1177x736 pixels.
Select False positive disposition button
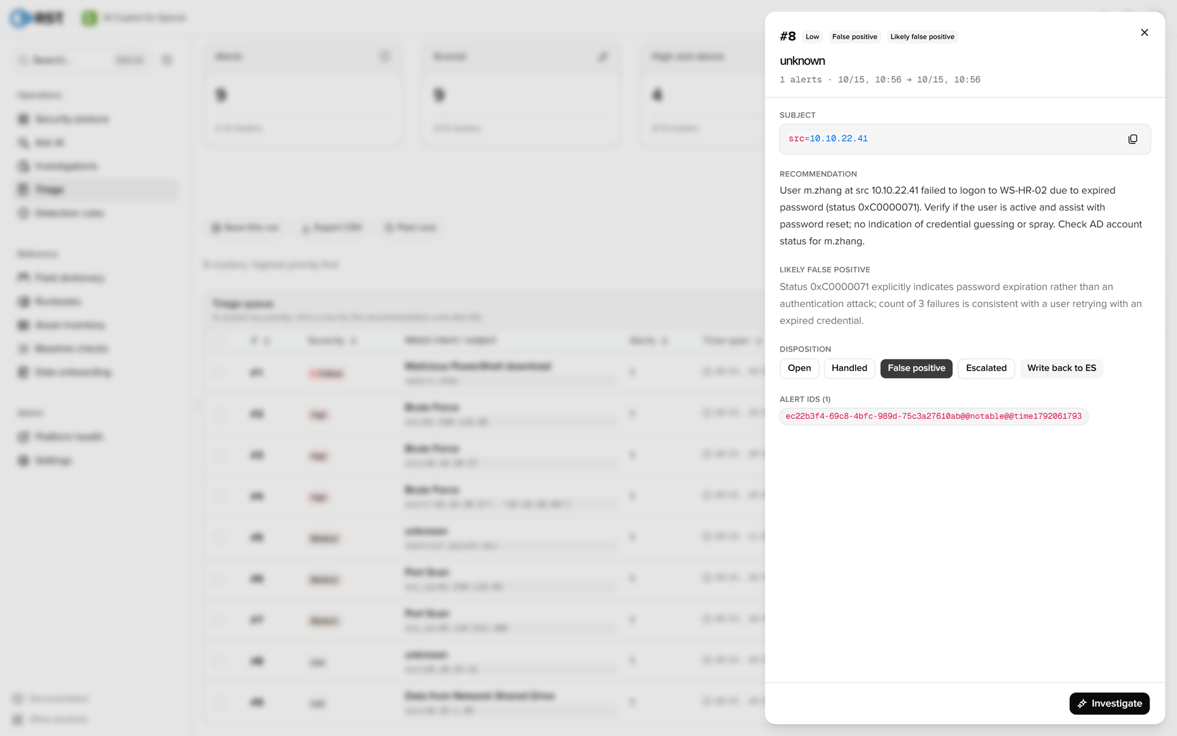coord(916,369)
